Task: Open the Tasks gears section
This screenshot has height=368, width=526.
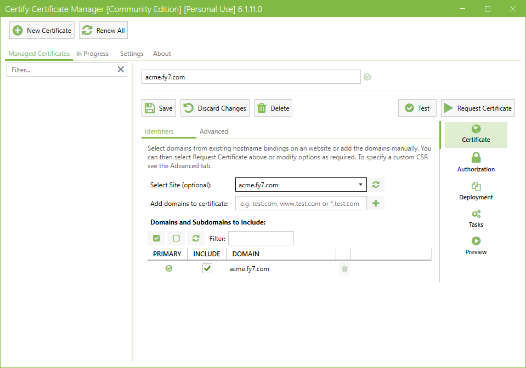Action: pyautogui.click(x=476, y=219)
